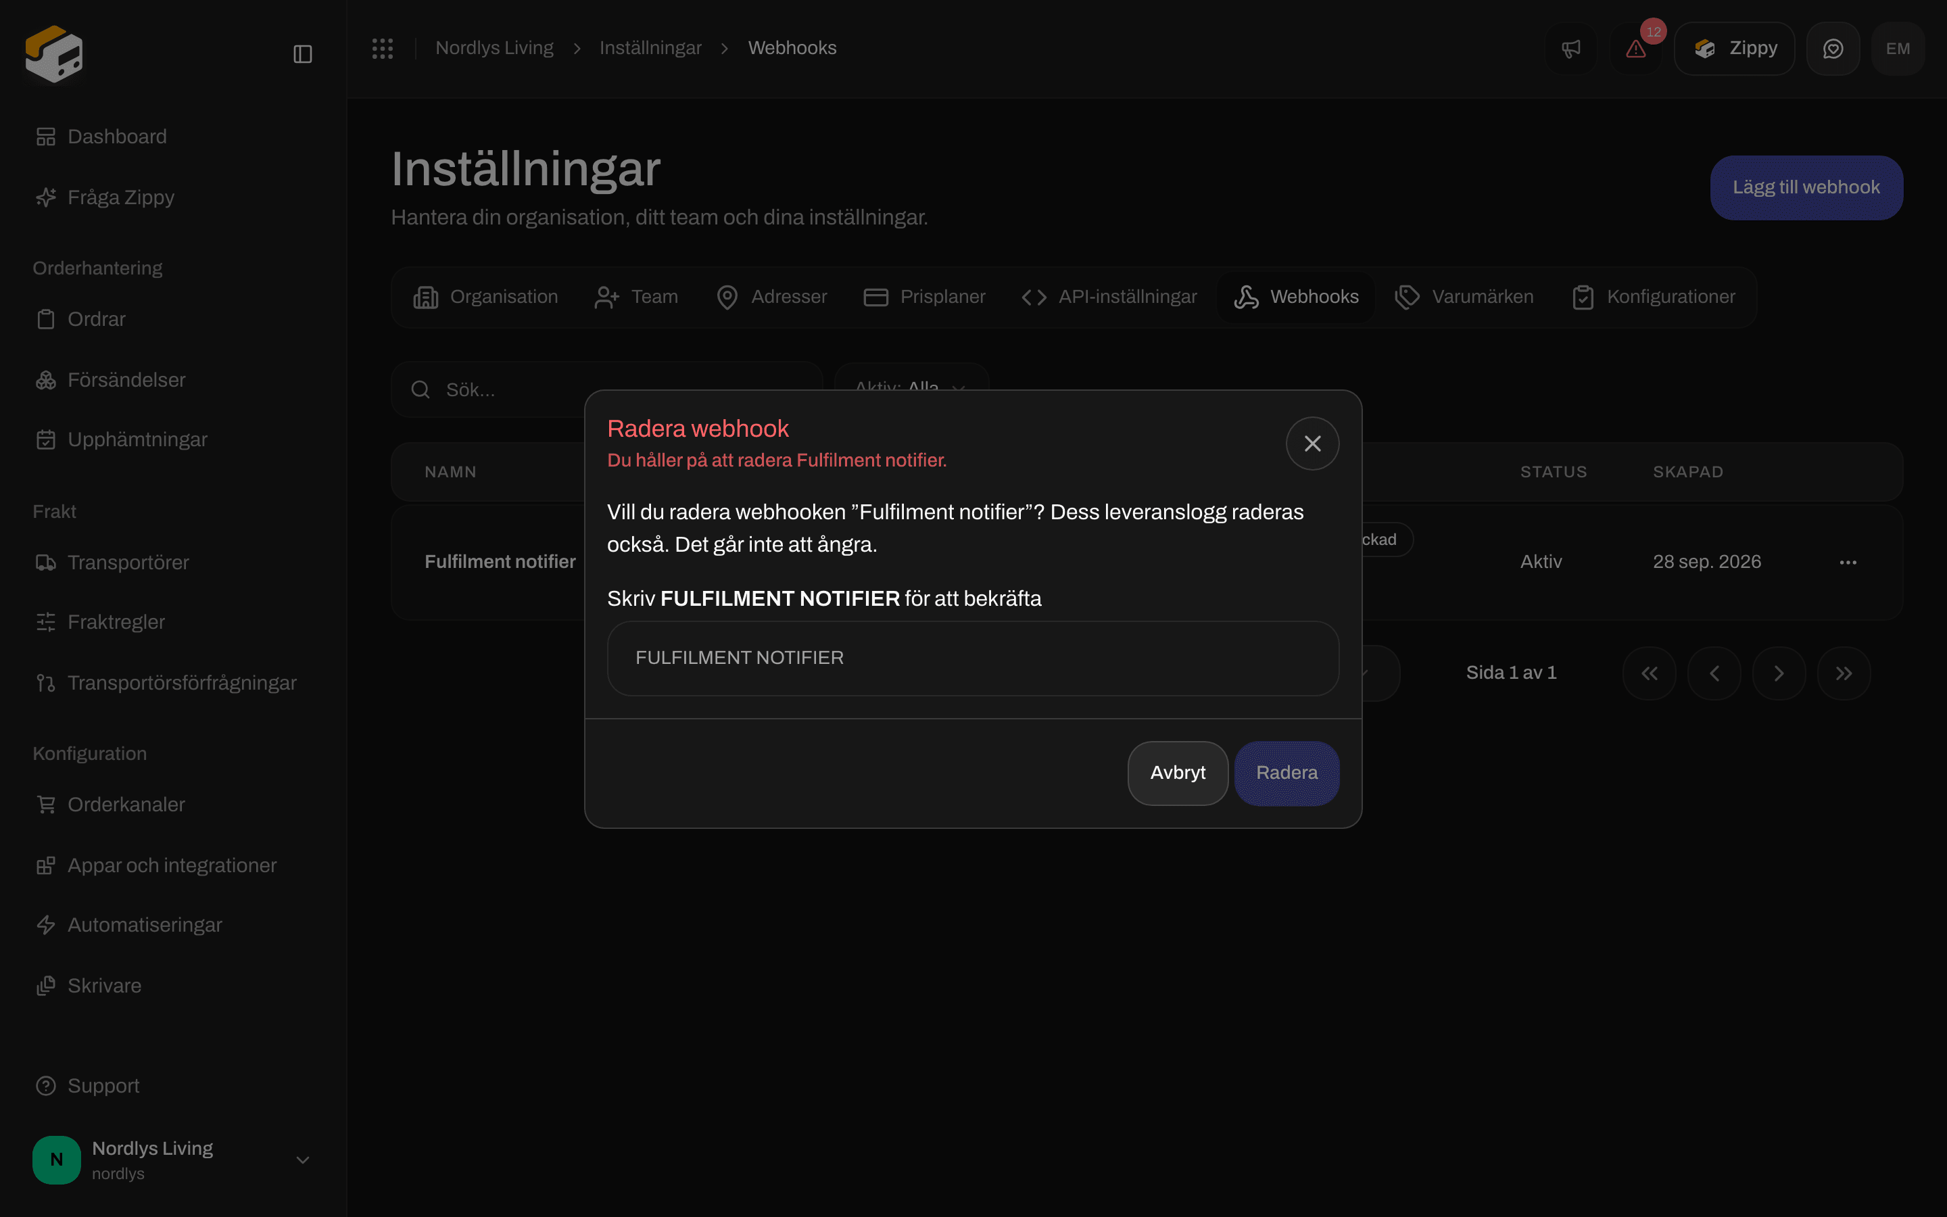Click the Inställningar breadcrumb
This screenshot has height=1217, width=1947.
point(650,48)
